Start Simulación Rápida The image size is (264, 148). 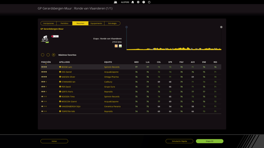(179, 141)
